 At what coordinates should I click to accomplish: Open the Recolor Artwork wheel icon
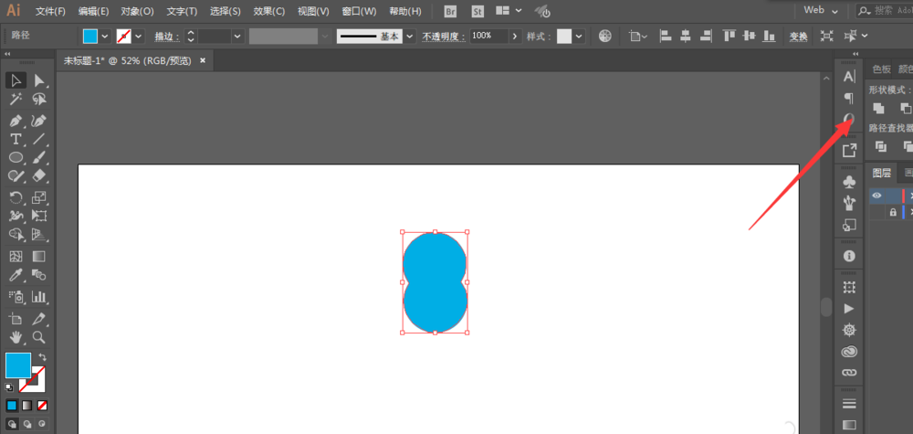tap(605, 37)
